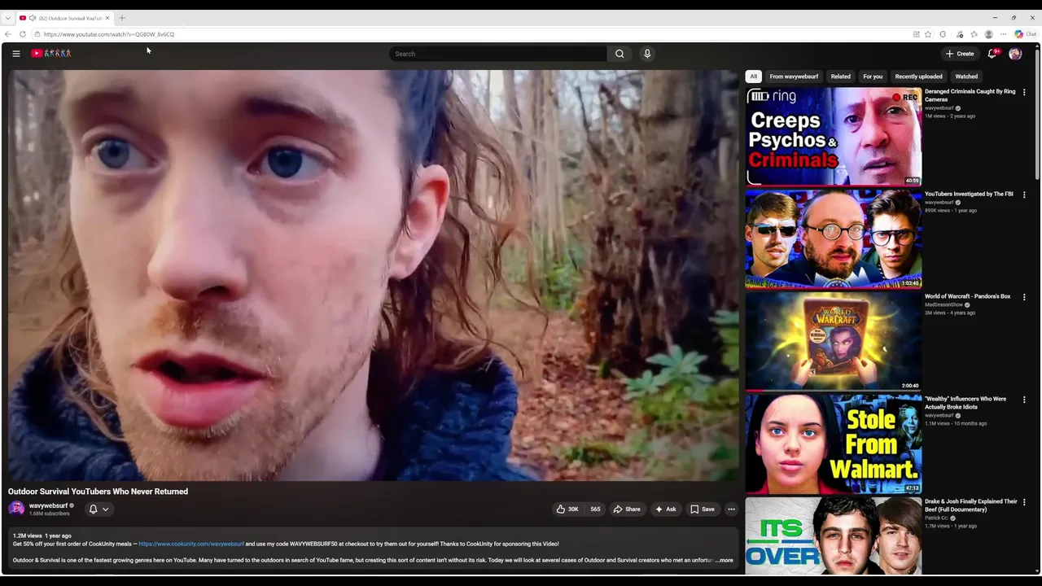Open the wavywebsurf channel avatar
Image resolution: width=1042 pixels, height=586 pixels.
pyautogui.click(x=16, y=509)
